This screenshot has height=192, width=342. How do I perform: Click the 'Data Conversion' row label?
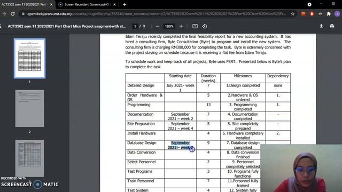(x=141, y=153)
